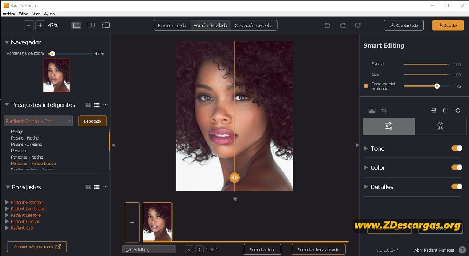Rotate the image clockwise
469x256 pixels.
coord(458,111)
